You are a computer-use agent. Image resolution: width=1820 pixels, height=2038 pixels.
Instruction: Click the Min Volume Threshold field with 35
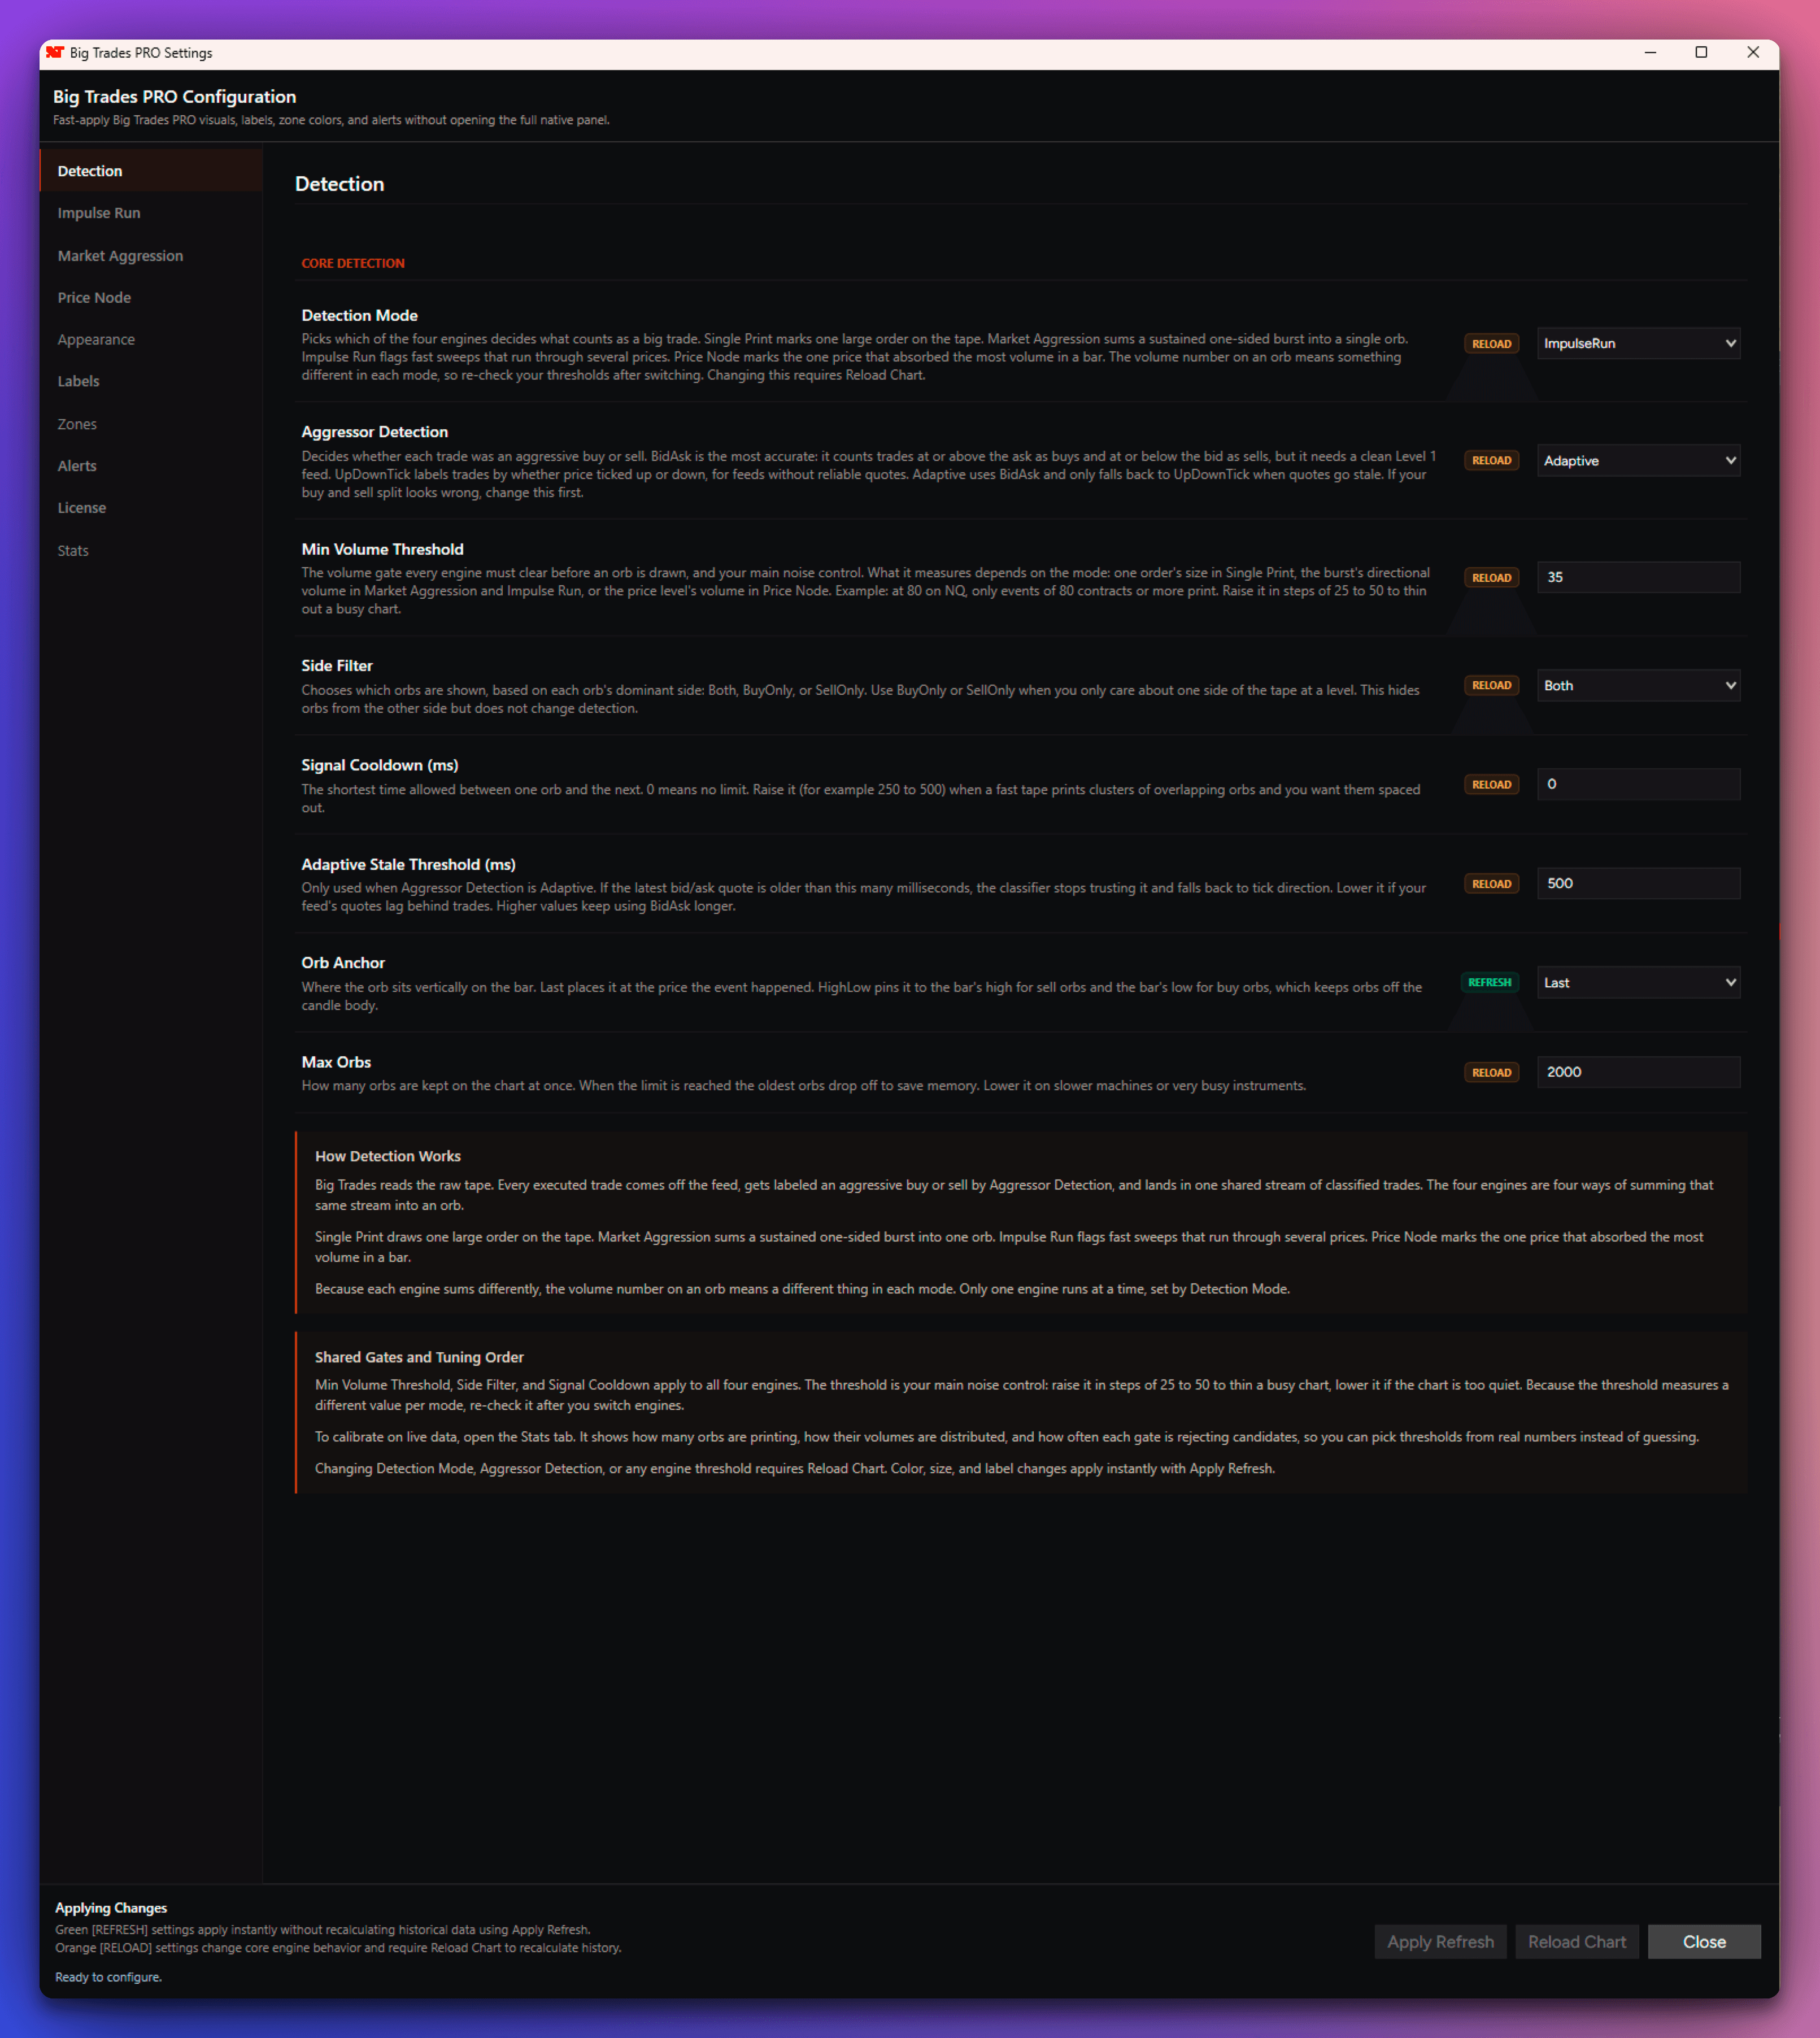[x=1638, y=577]
